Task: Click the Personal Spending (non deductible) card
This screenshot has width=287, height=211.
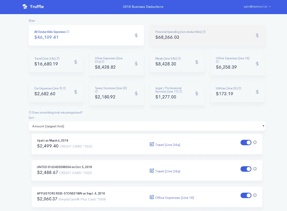Action: point(207,35)
